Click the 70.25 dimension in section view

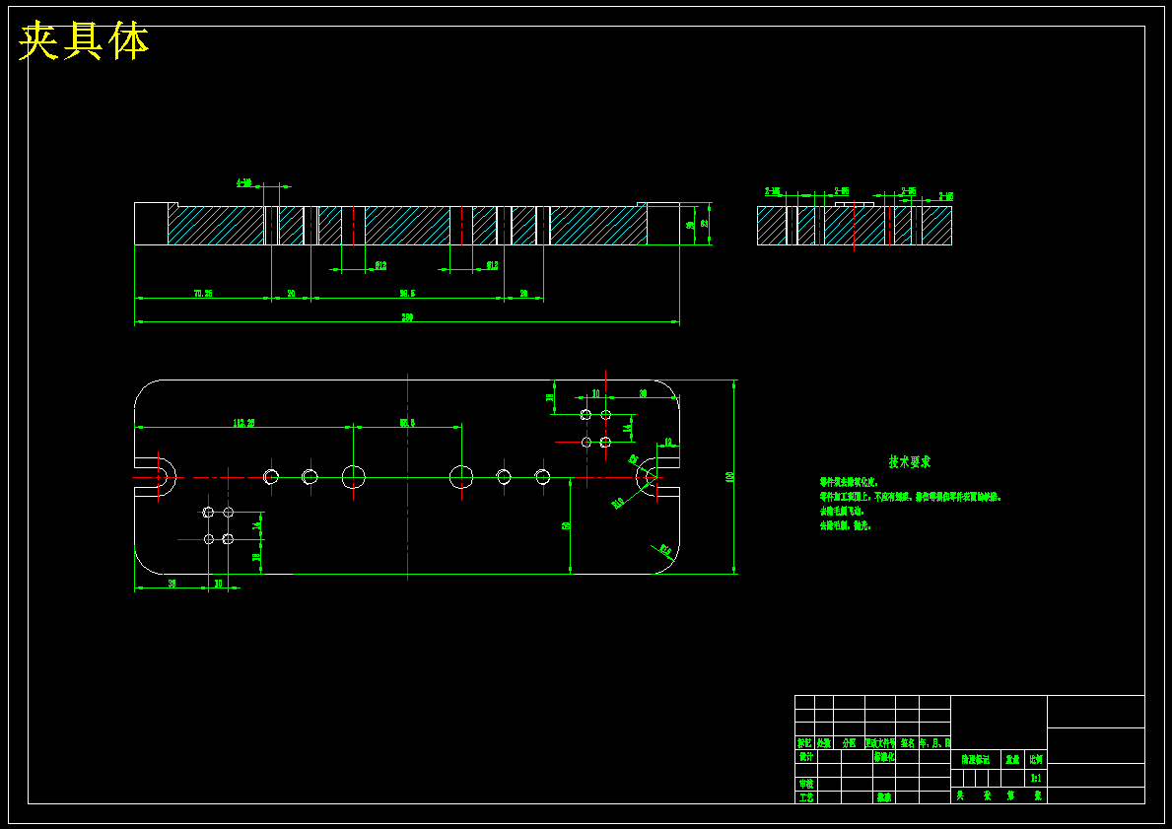[203, 294]
